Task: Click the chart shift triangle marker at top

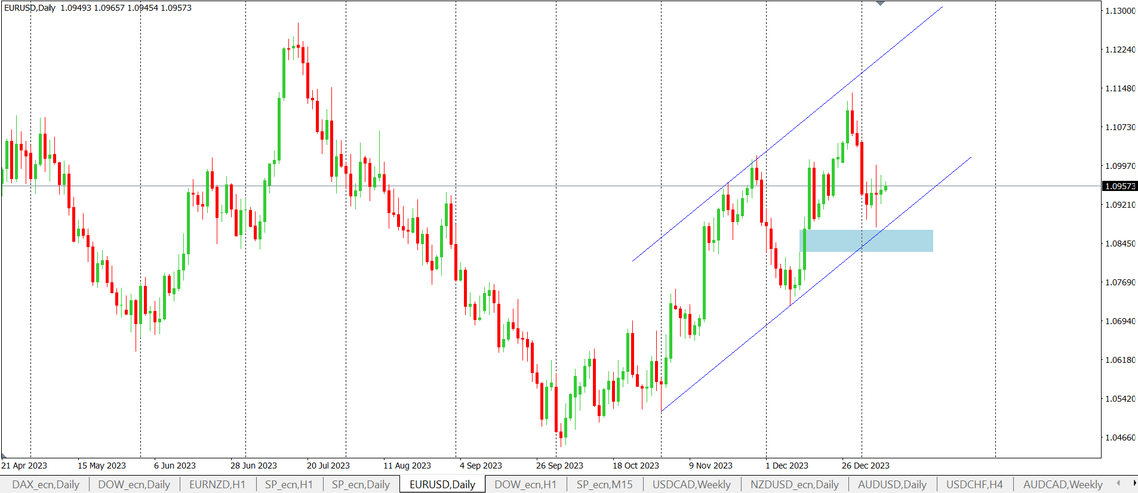Action: [880, 4]
